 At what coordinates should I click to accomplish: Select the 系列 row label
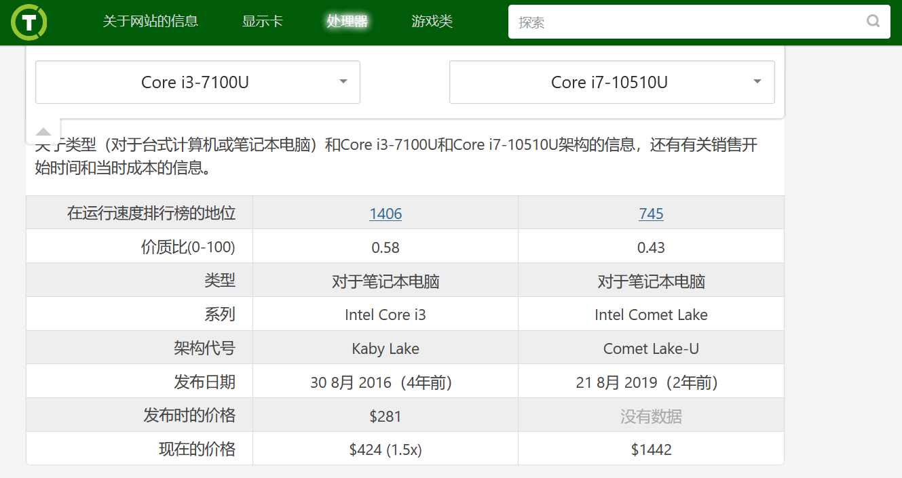220,315
